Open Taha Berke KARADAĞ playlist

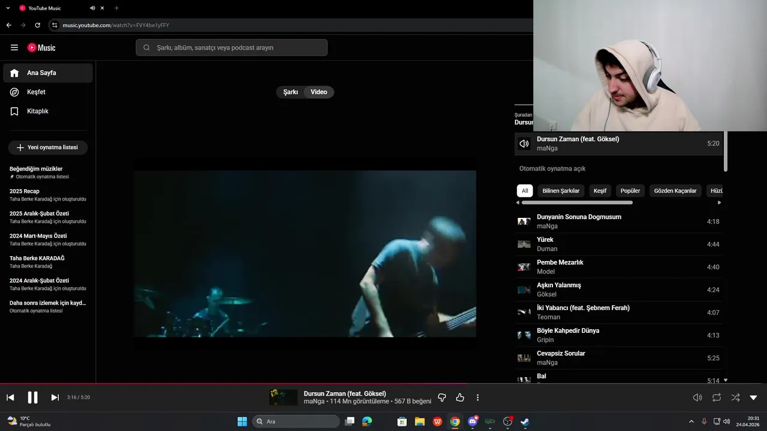point(48,262)
